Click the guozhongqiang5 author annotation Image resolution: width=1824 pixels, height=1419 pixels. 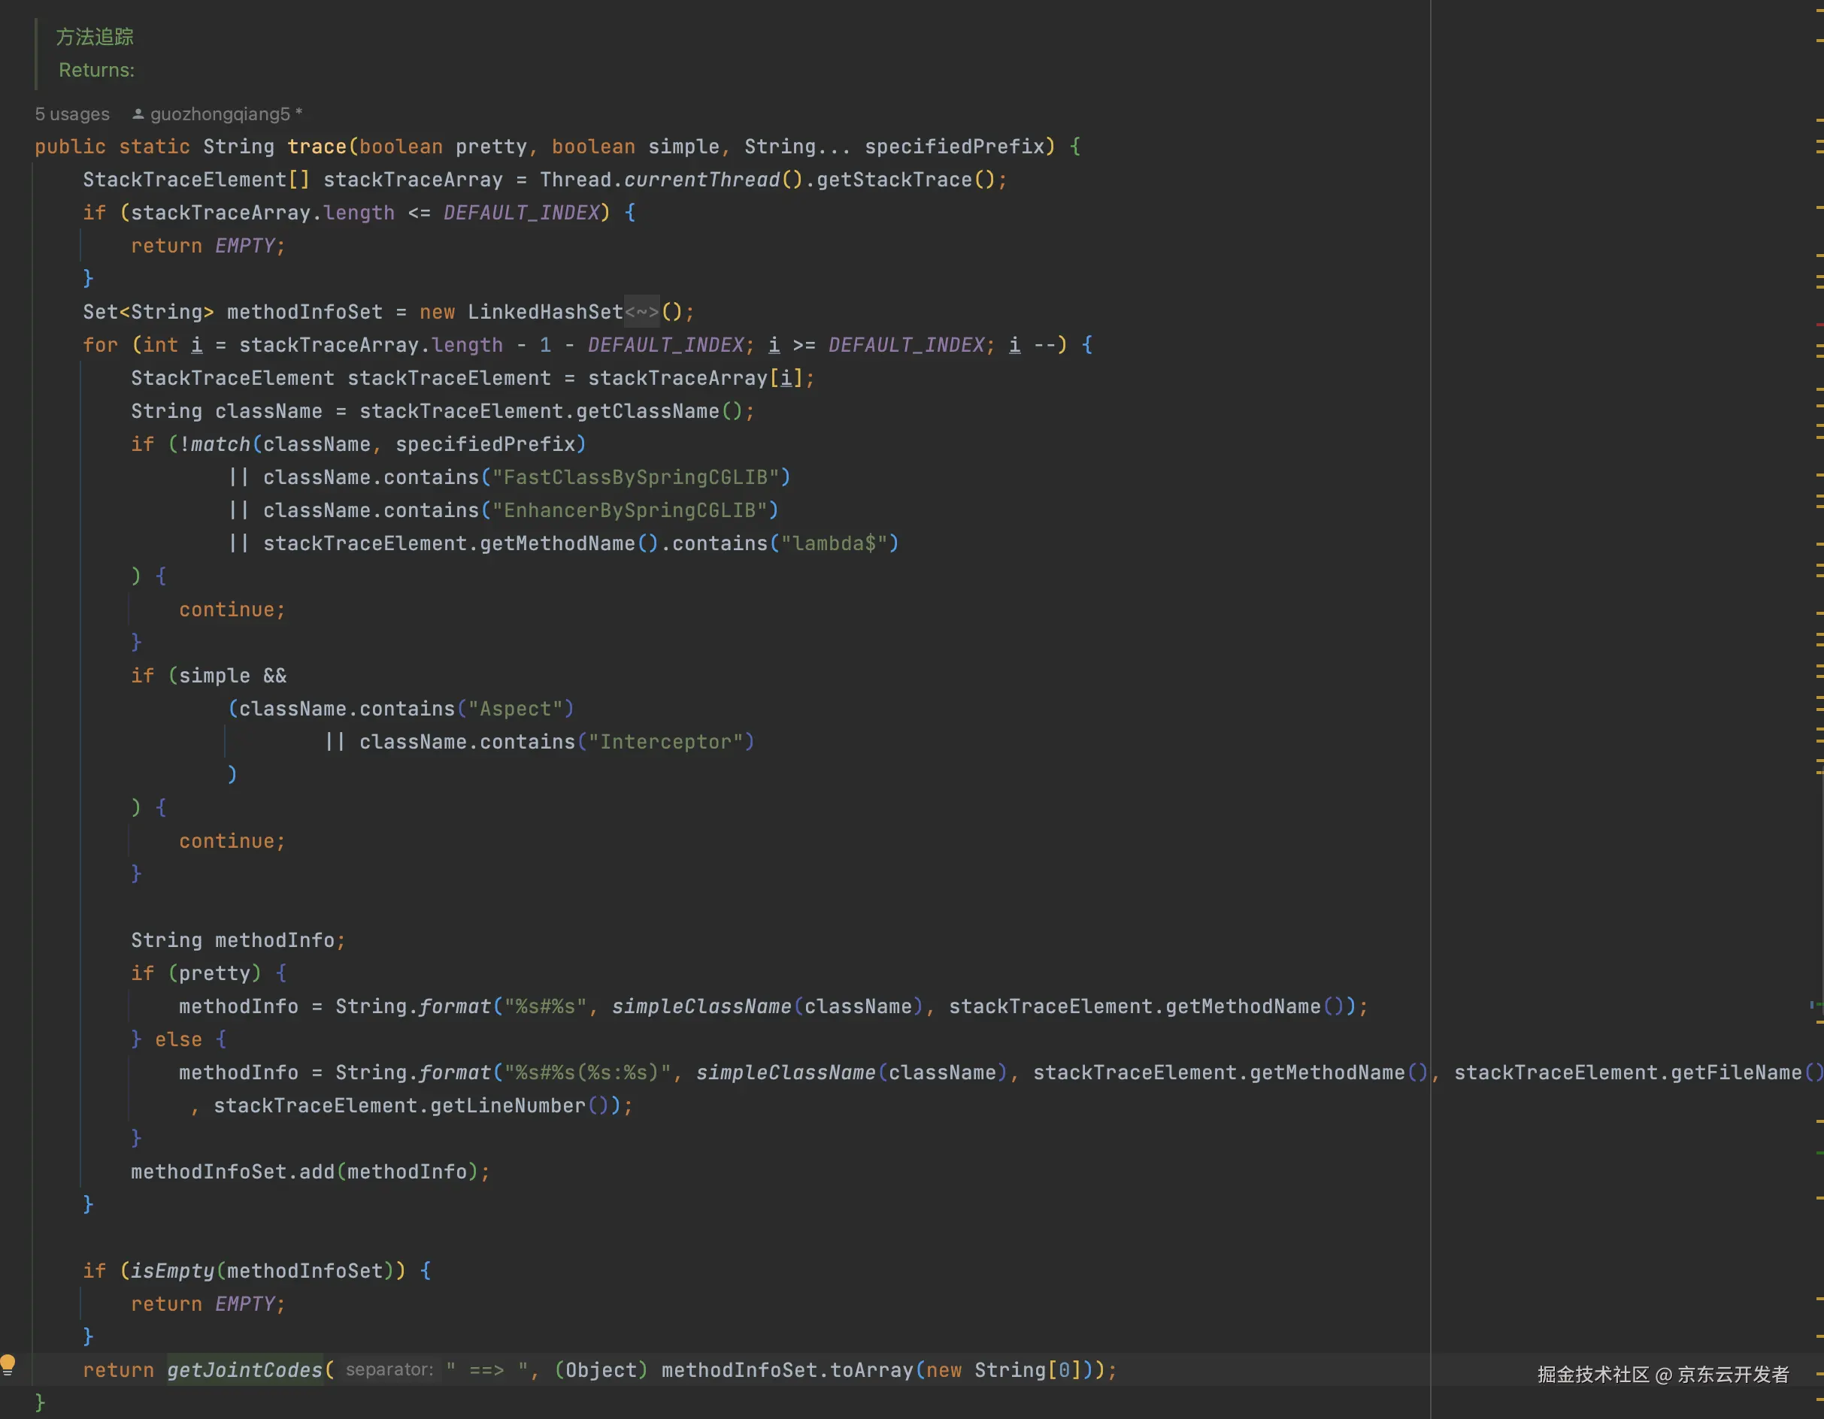(220, 113)
